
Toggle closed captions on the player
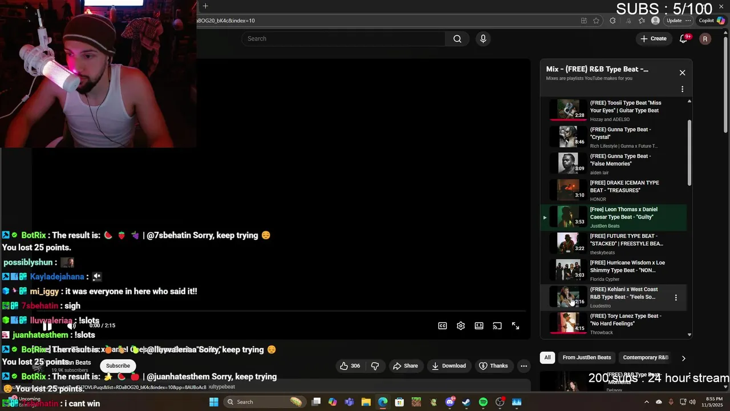pos(443,326)
